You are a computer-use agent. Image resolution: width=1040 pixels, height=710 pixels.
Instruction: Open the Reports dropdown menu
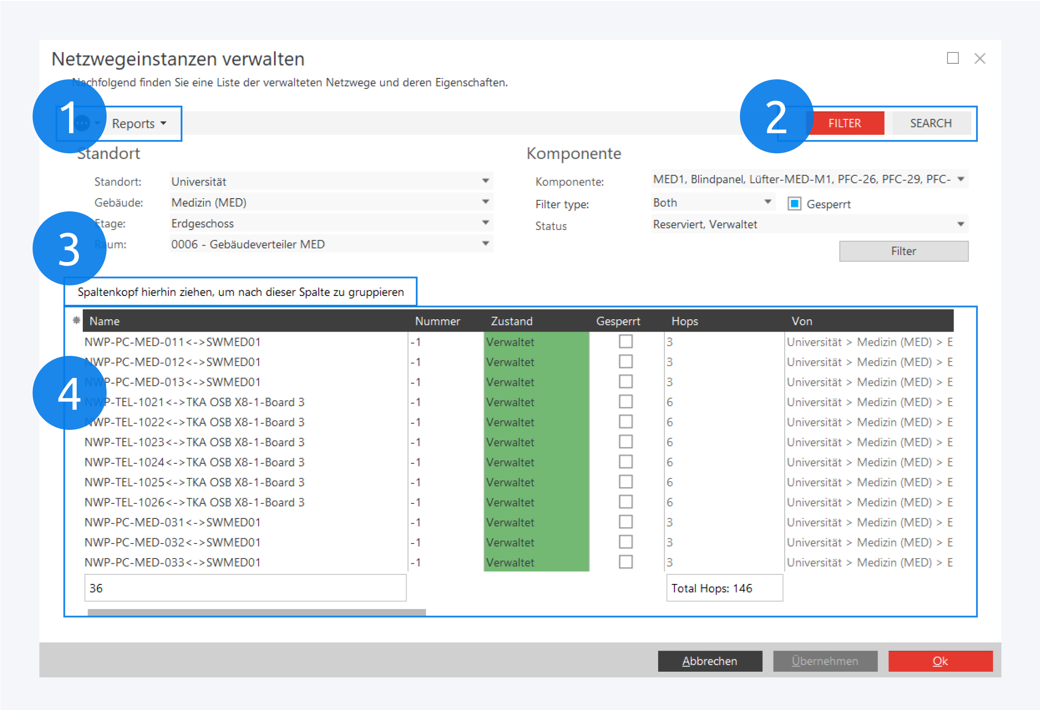click(x=139, y=123)
